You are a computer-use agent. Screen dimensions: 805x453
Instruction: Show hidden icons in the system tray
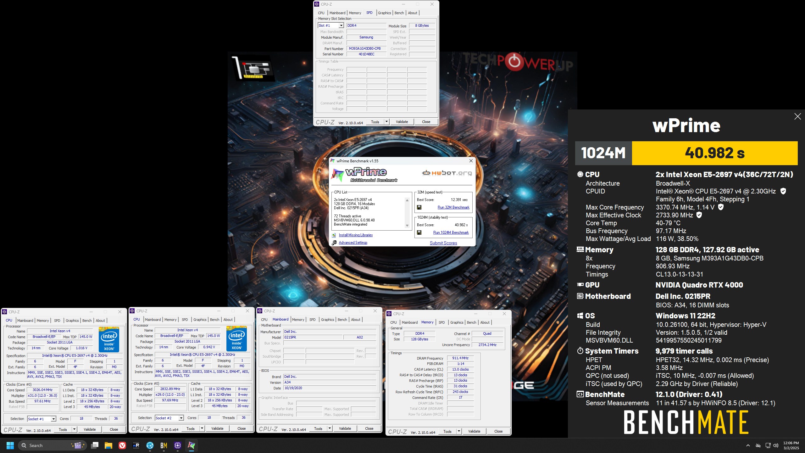[x=748, y=445]
